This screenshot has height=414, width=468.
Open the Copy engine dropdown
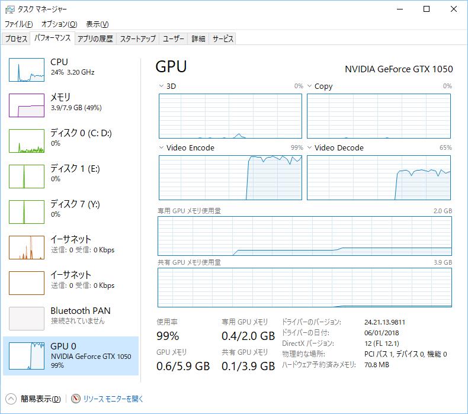[309, 86]
